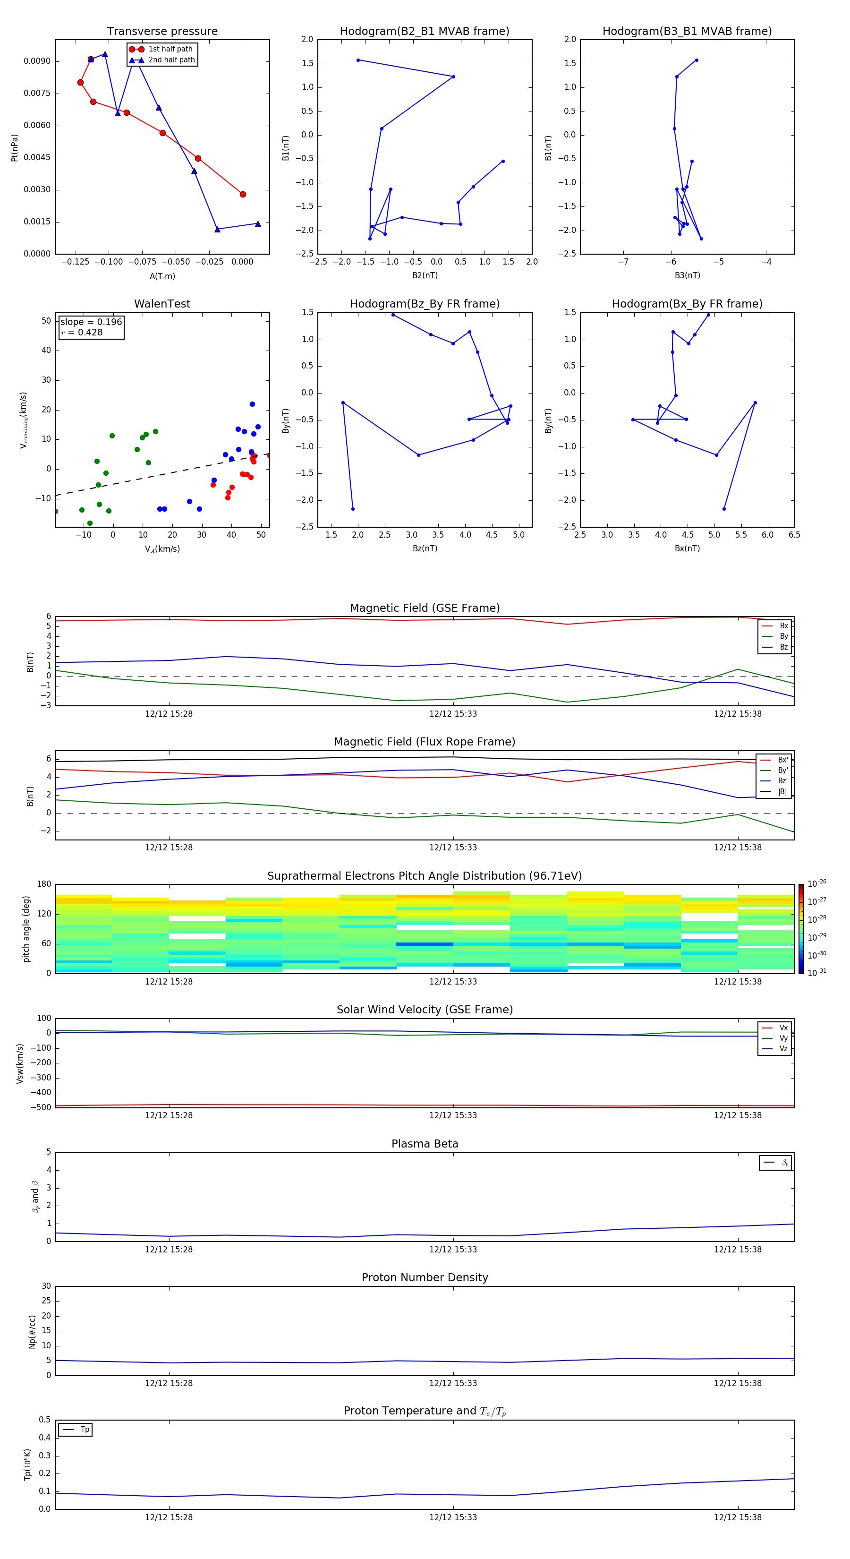
Task: Click the 'Bx(nT)' x-axis label
Action: (x=687, y=548)
